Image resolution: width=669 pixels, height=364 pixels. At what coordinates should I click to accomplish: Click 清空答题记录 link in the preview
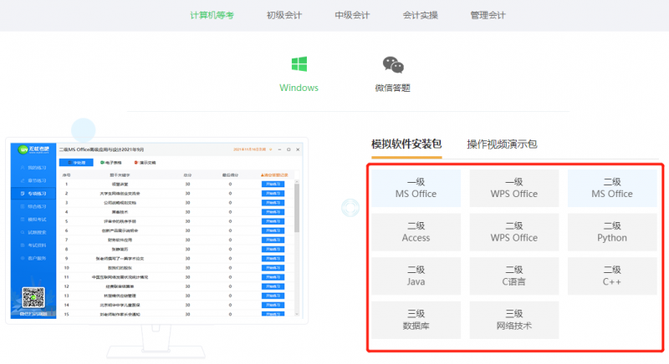tap(274, 175)
